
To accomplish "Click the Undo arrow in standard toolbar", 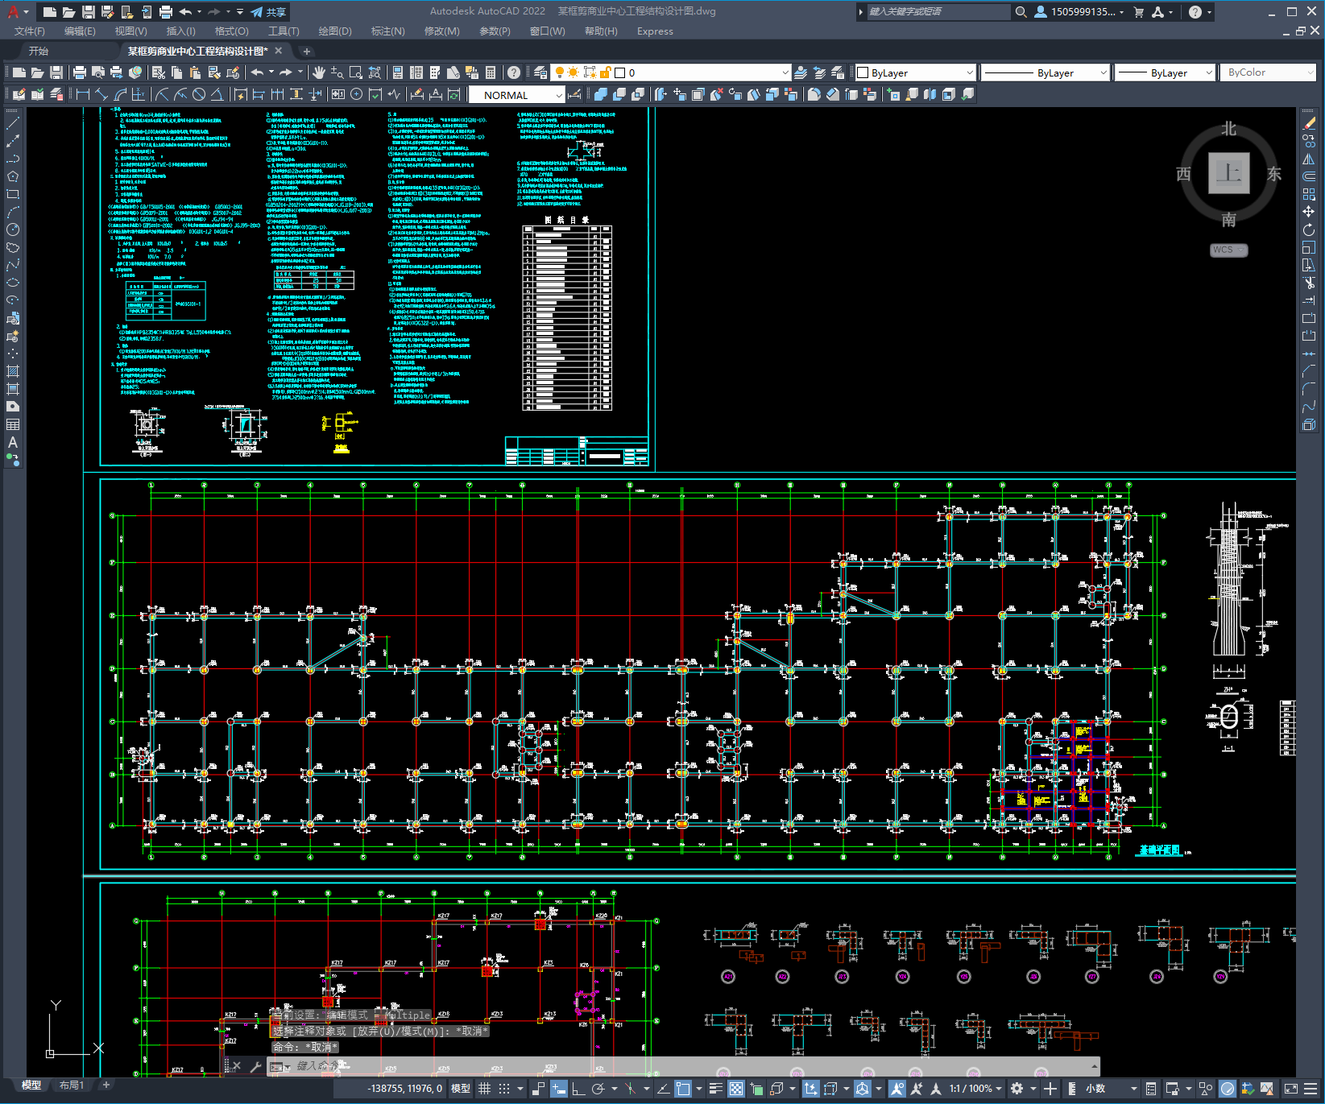I will click(257, 72).
